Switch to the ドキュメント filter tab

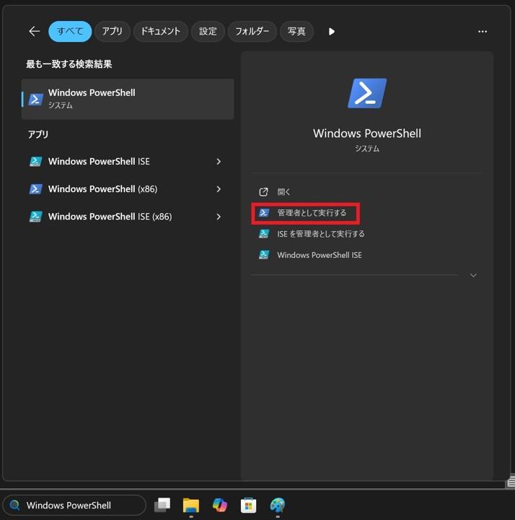tap(161, 32)
